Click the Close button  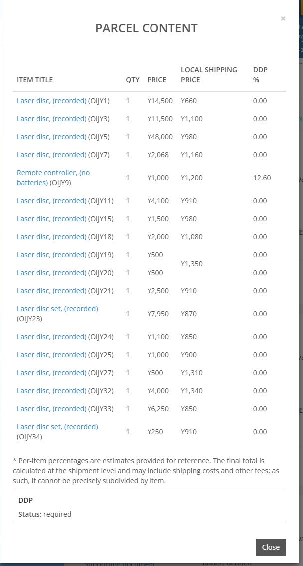271,547
